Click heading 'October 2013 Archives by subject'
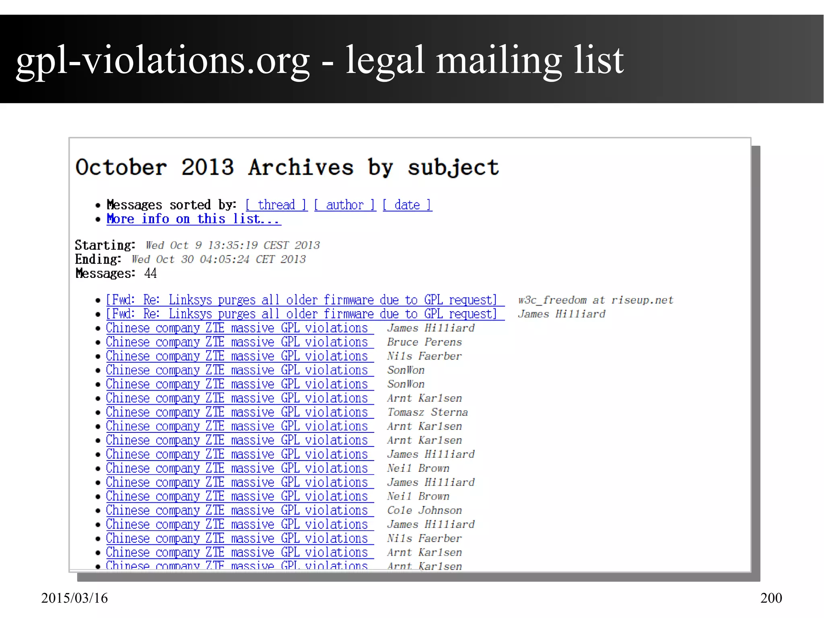 pyautogui.click(x=287, y=167)
